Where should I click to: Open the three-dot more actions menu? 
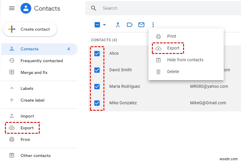pyautogui.click(x=153, y=25)
